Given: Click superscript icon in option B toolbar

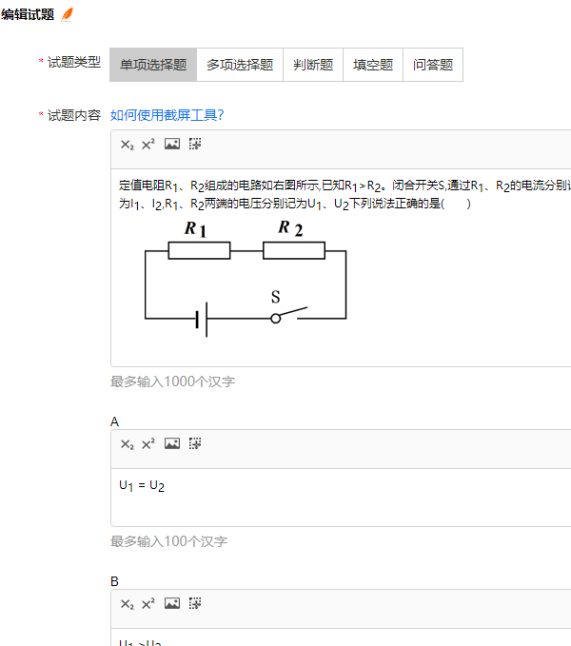Looking at the screenshot, I should 148,604.
